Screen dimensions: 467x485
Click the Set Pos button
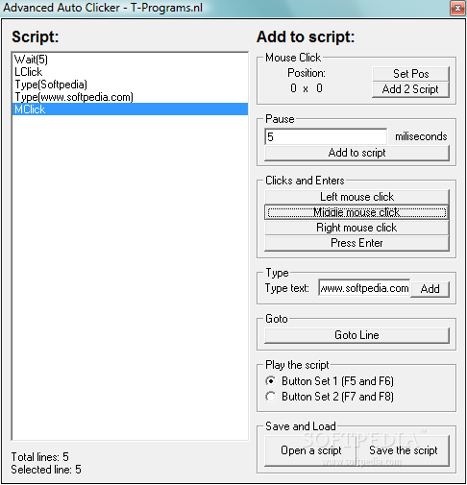[x=410, y=74]
